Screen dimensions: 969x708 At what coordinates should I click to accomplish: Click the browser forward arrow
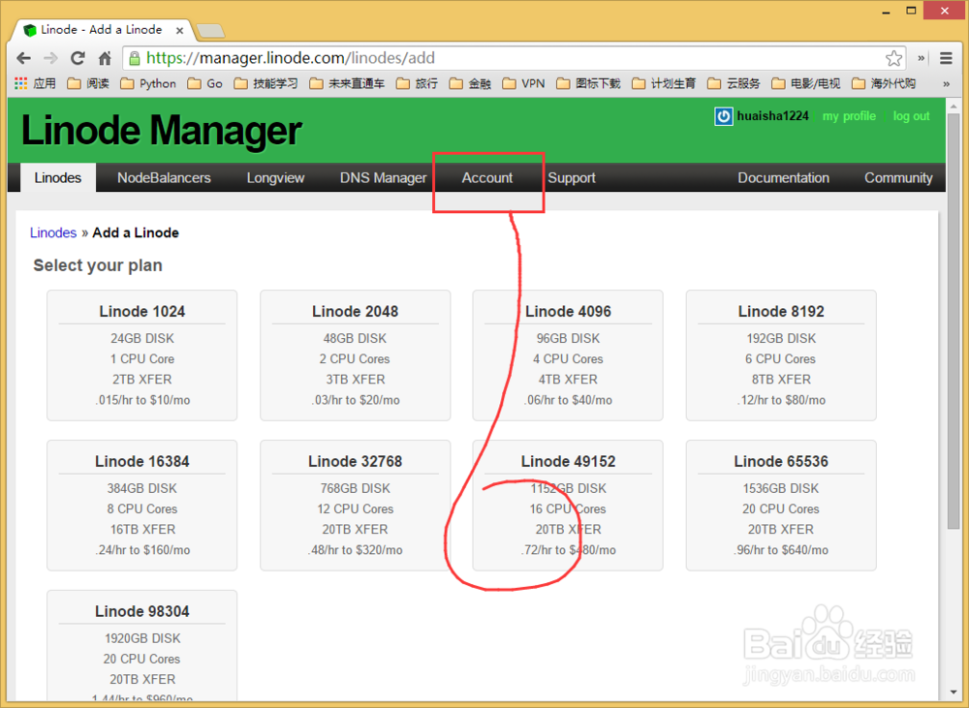[50, 58]
